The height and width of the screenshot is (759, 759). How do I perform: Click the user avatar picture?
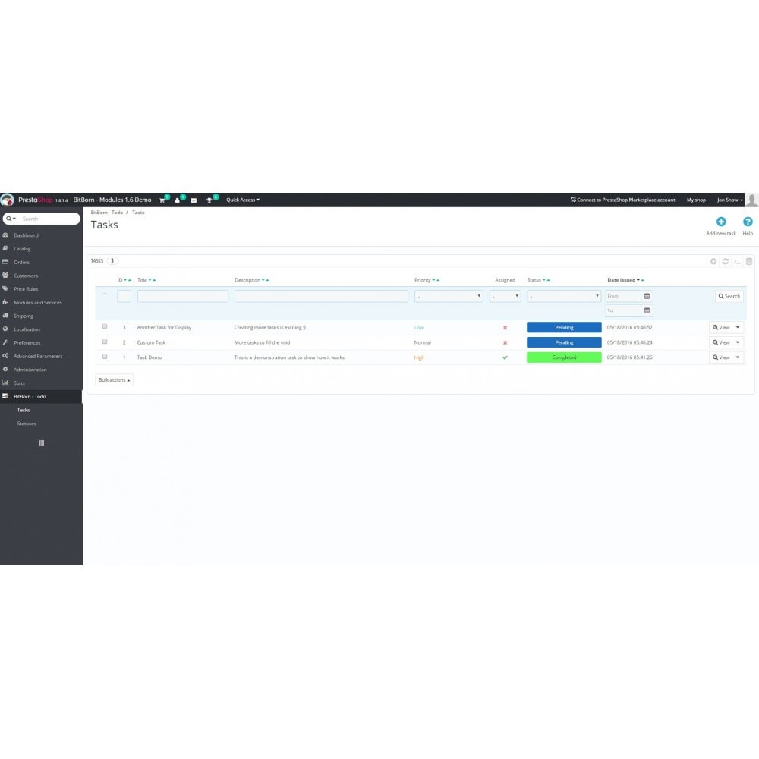[x=751, y=200]
